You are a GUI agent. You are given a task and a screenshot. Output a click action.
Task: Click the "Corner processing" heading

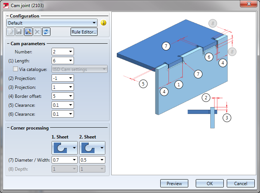tap(30, 128)
